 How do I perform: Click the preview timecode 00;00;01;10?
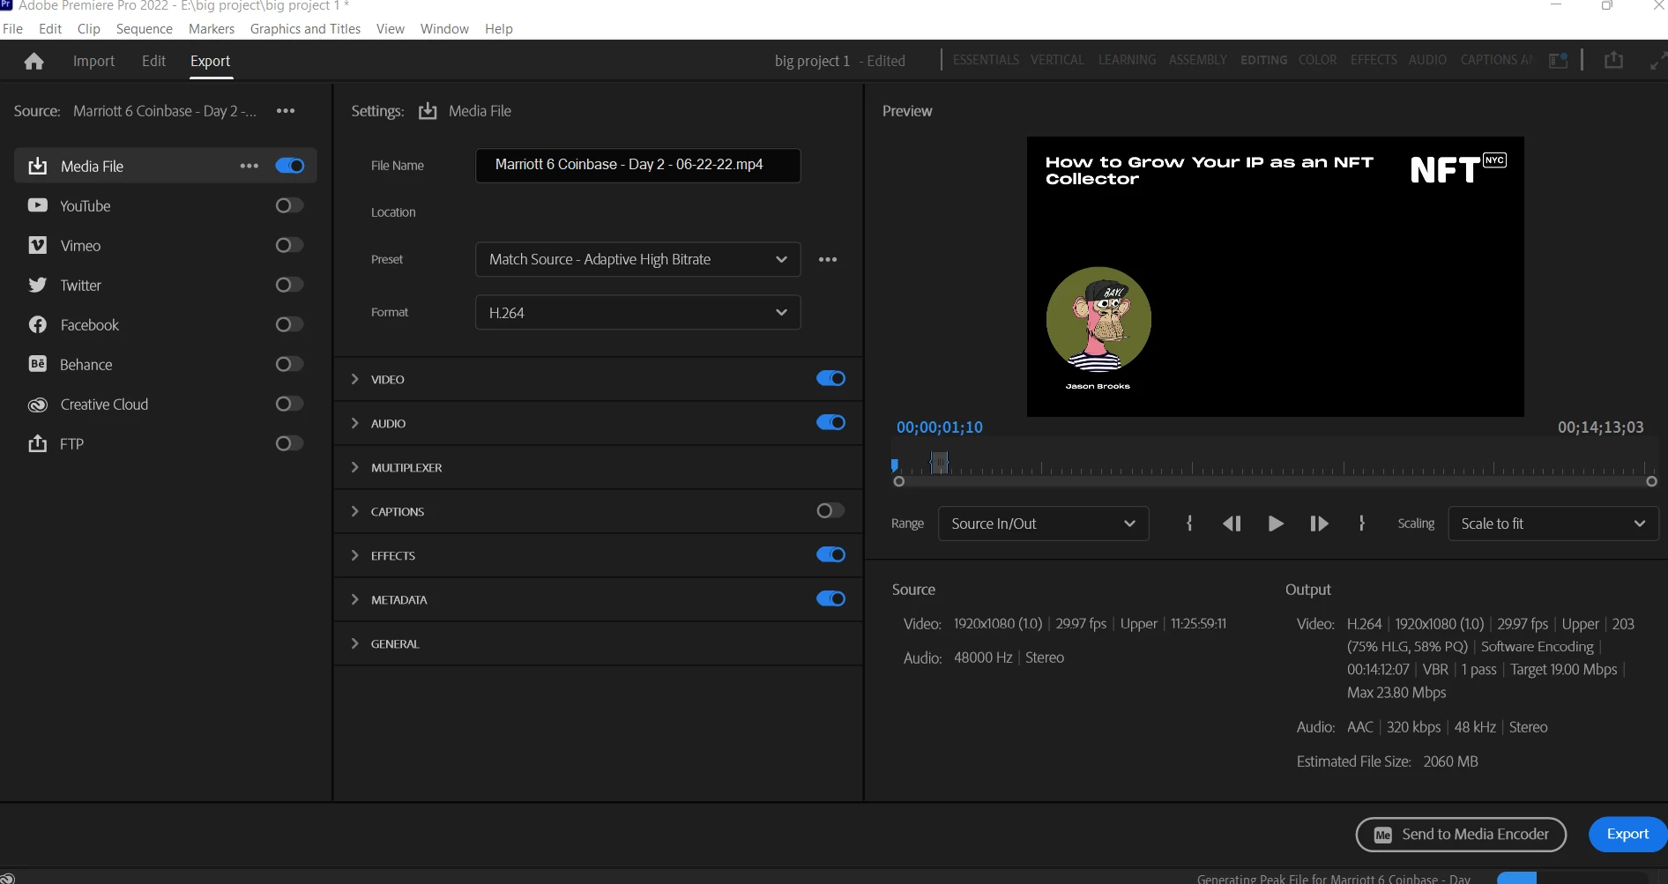[x=940, y=427]
